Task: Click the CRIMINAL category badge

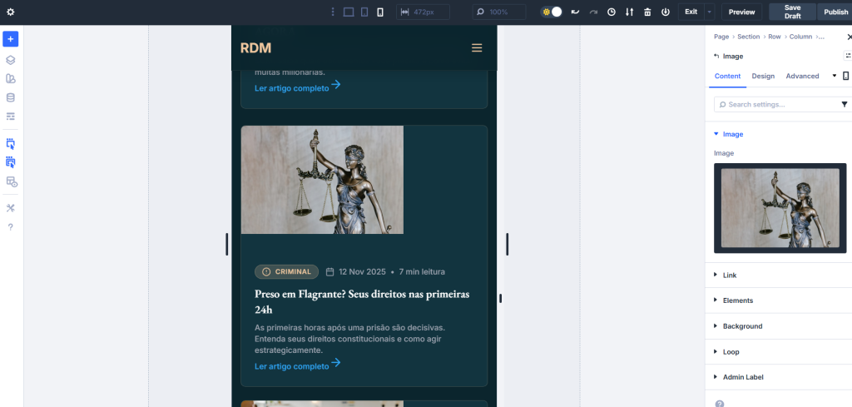Action: [286, 271]
